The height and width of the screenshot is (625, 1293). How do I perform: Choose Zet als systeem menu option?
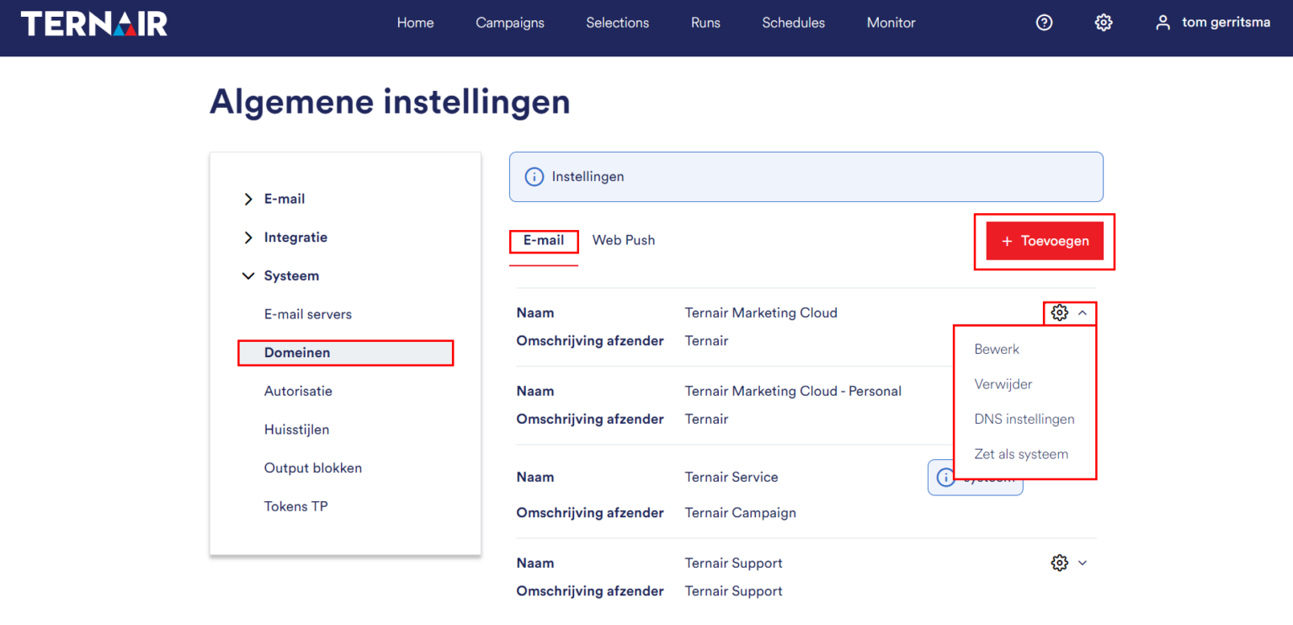(x=1020, y=455)
